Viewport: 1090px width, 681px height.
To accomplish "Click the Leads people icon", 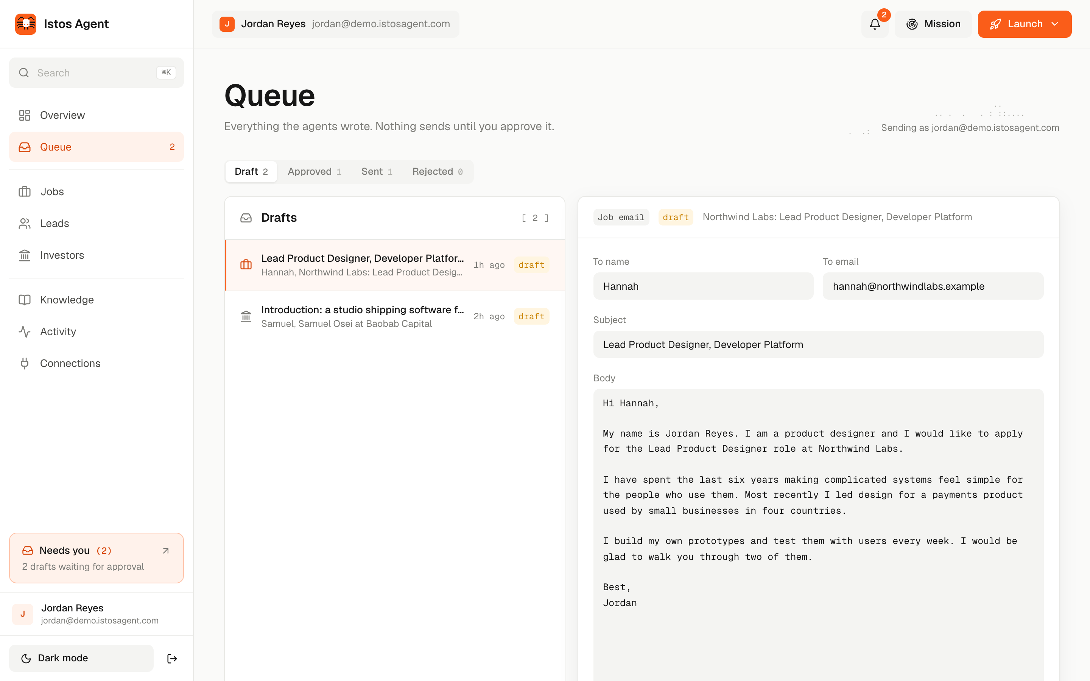I will 24,223.
